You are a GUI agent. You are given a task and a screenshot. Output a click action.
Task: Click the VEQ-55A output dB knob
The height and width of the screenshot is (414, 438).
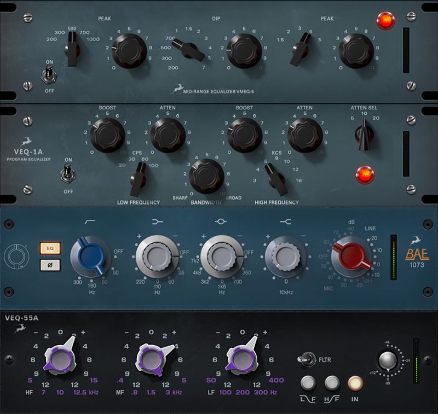(x=388, y=361)
